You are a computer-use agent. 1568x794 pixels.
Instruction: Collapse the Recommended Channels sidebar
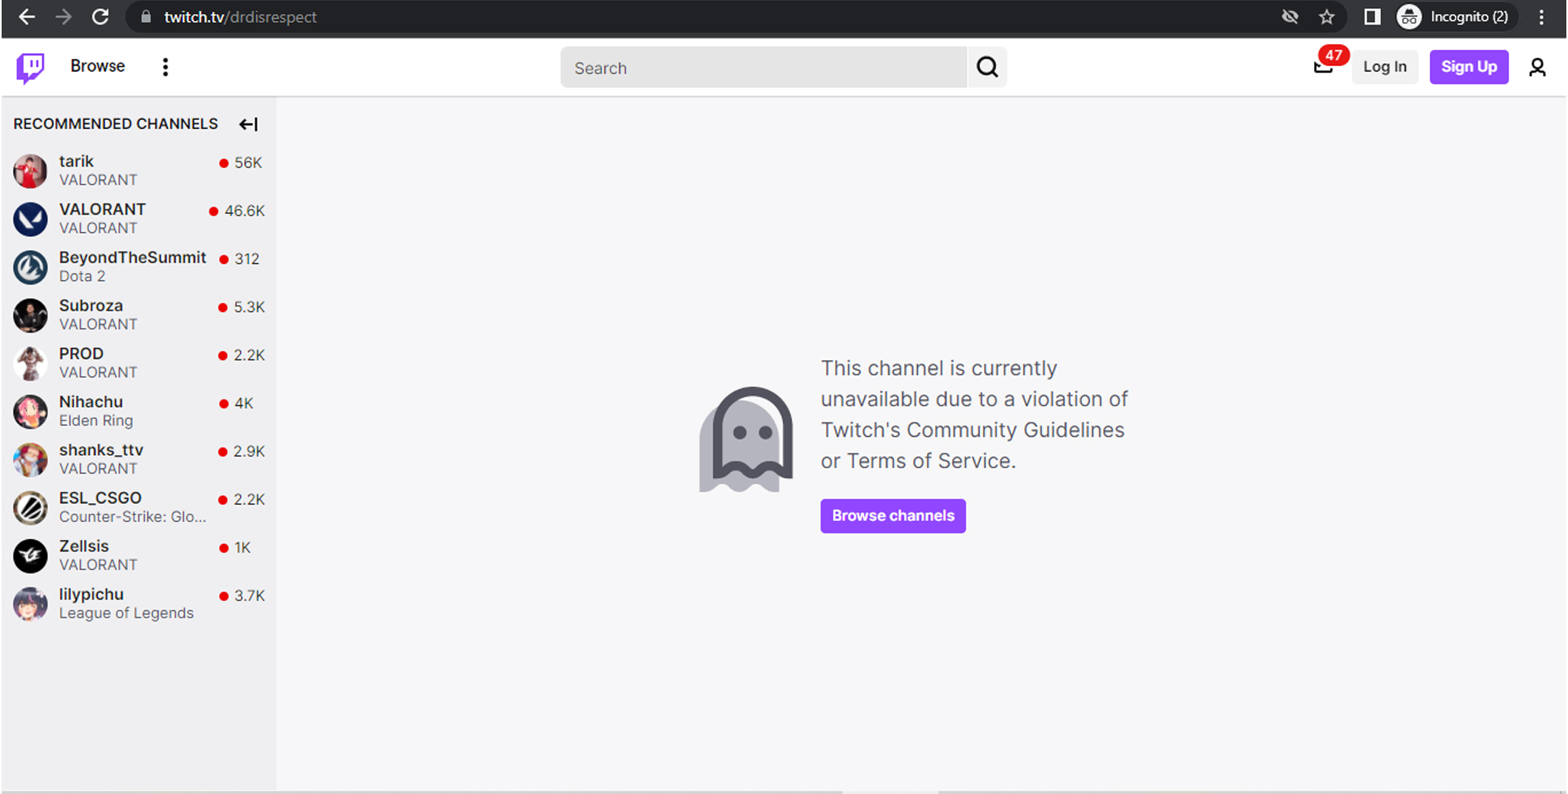pos(248,124)
